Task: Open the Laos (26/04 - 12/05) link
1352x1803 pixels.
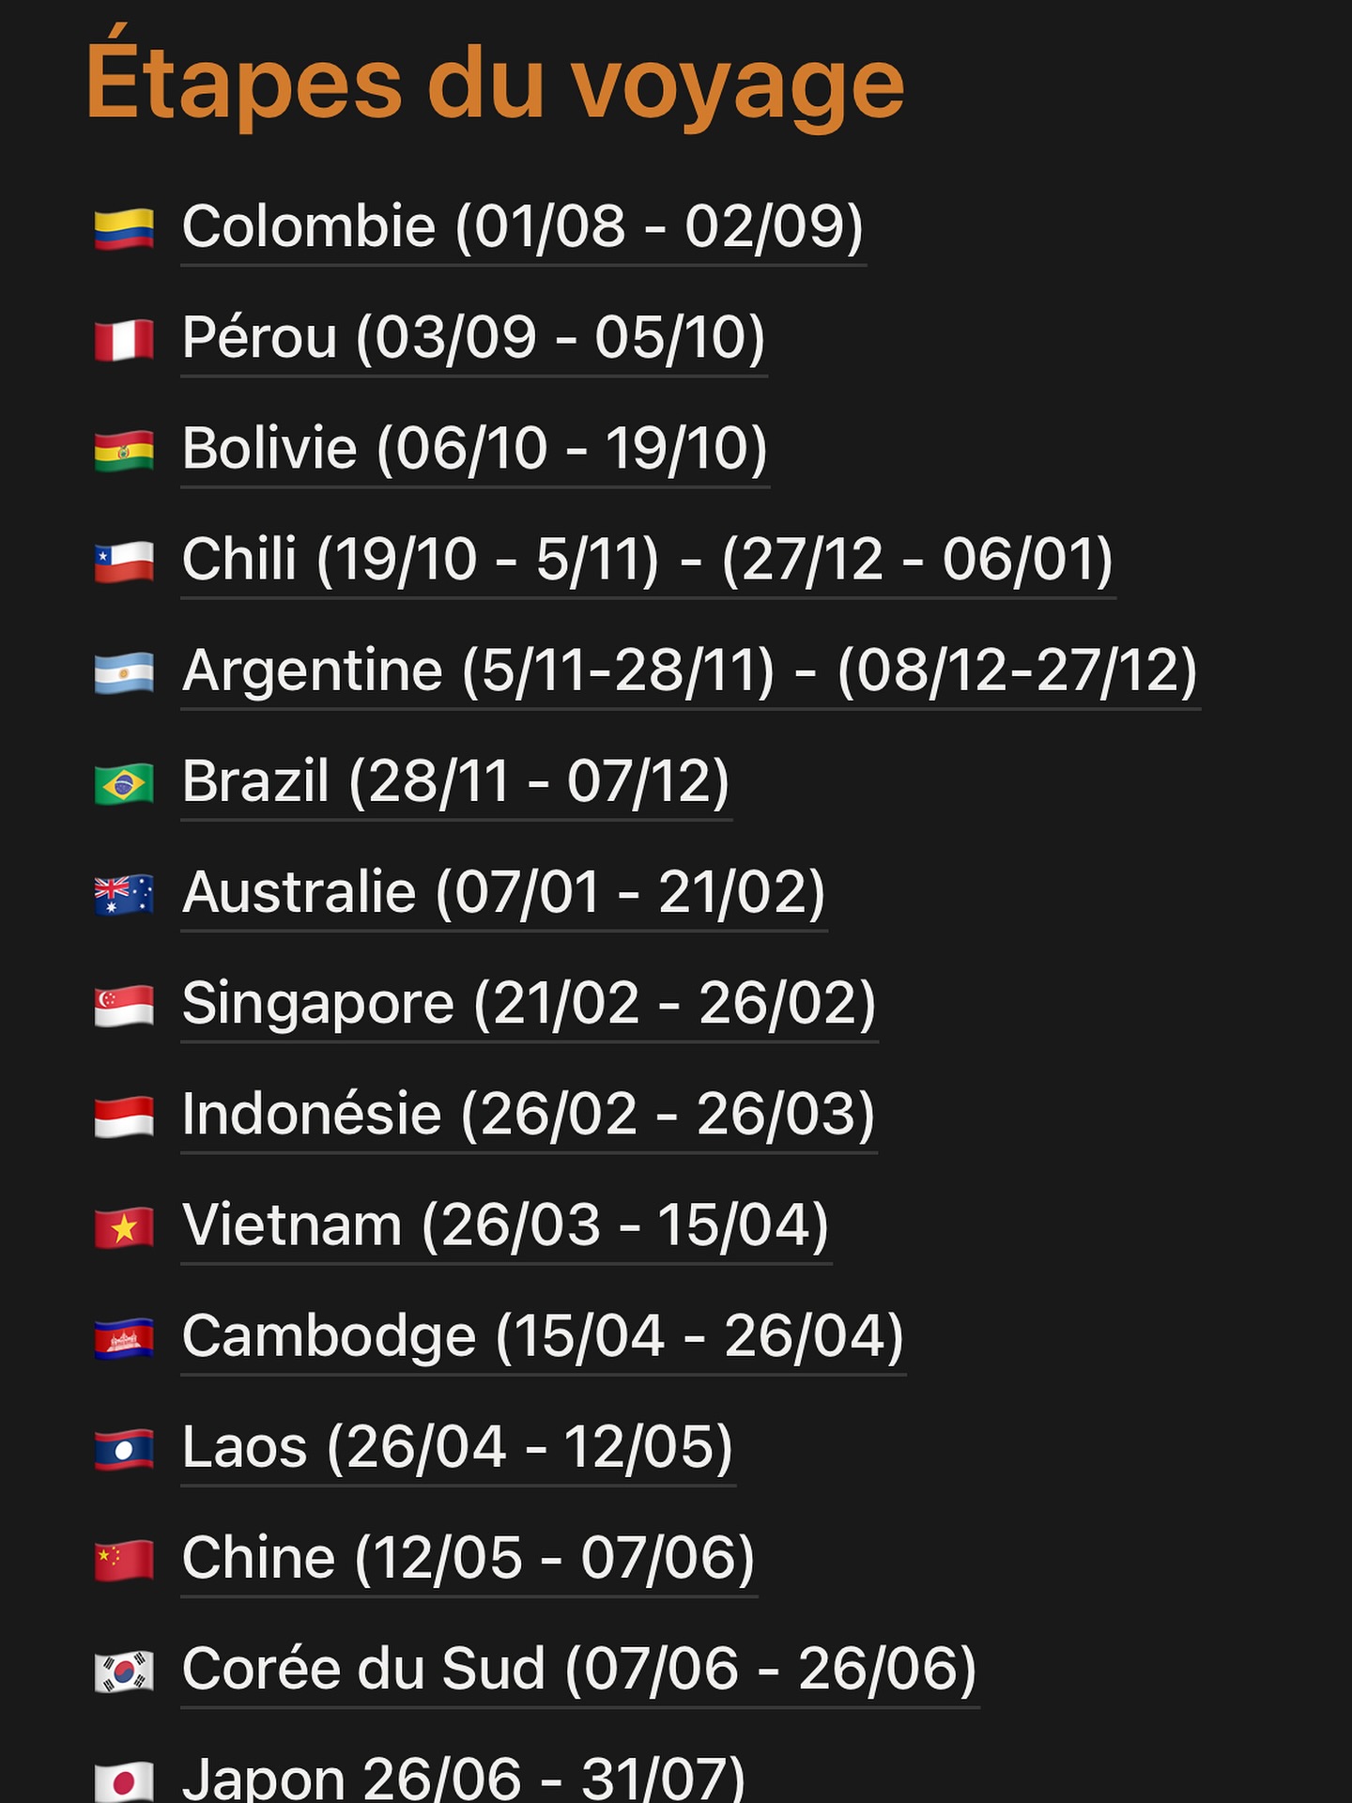Action: coord(457,1447)
